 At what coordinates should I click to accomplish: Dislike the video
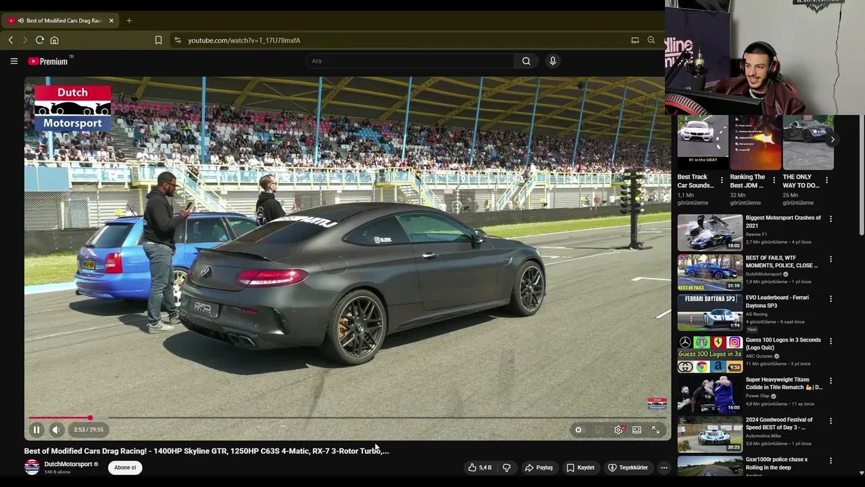coord(507,467)
